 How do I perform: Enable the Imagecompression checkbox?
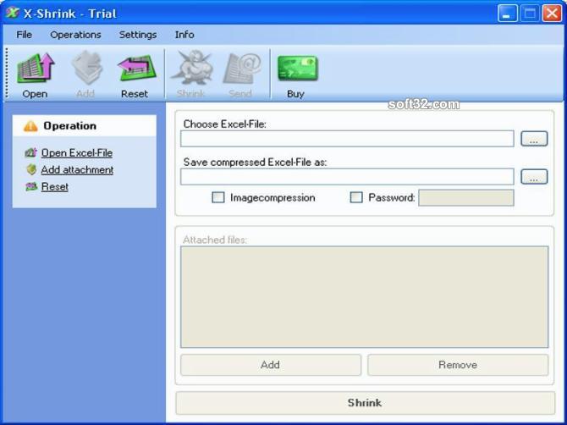(218, 197)
